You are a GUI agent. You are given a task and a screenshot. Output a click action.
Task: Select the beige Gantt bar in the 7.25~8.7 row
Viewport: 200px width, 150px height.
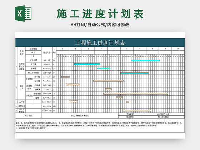click(109, 89)
